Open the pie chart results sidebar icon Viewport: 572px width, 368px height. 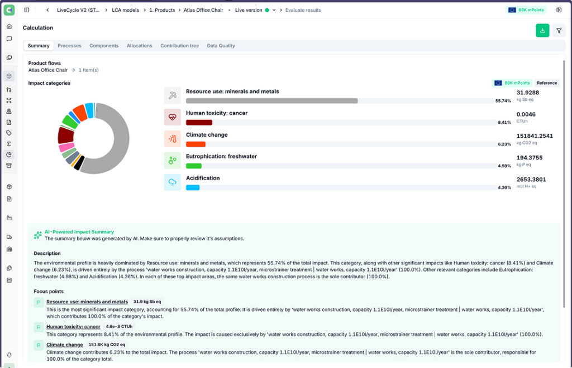pos(9,154)
